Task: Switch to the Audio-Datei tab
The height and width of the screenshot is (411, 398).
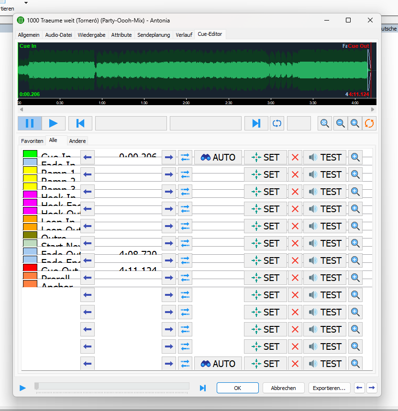Action: (x=57, y=35)
